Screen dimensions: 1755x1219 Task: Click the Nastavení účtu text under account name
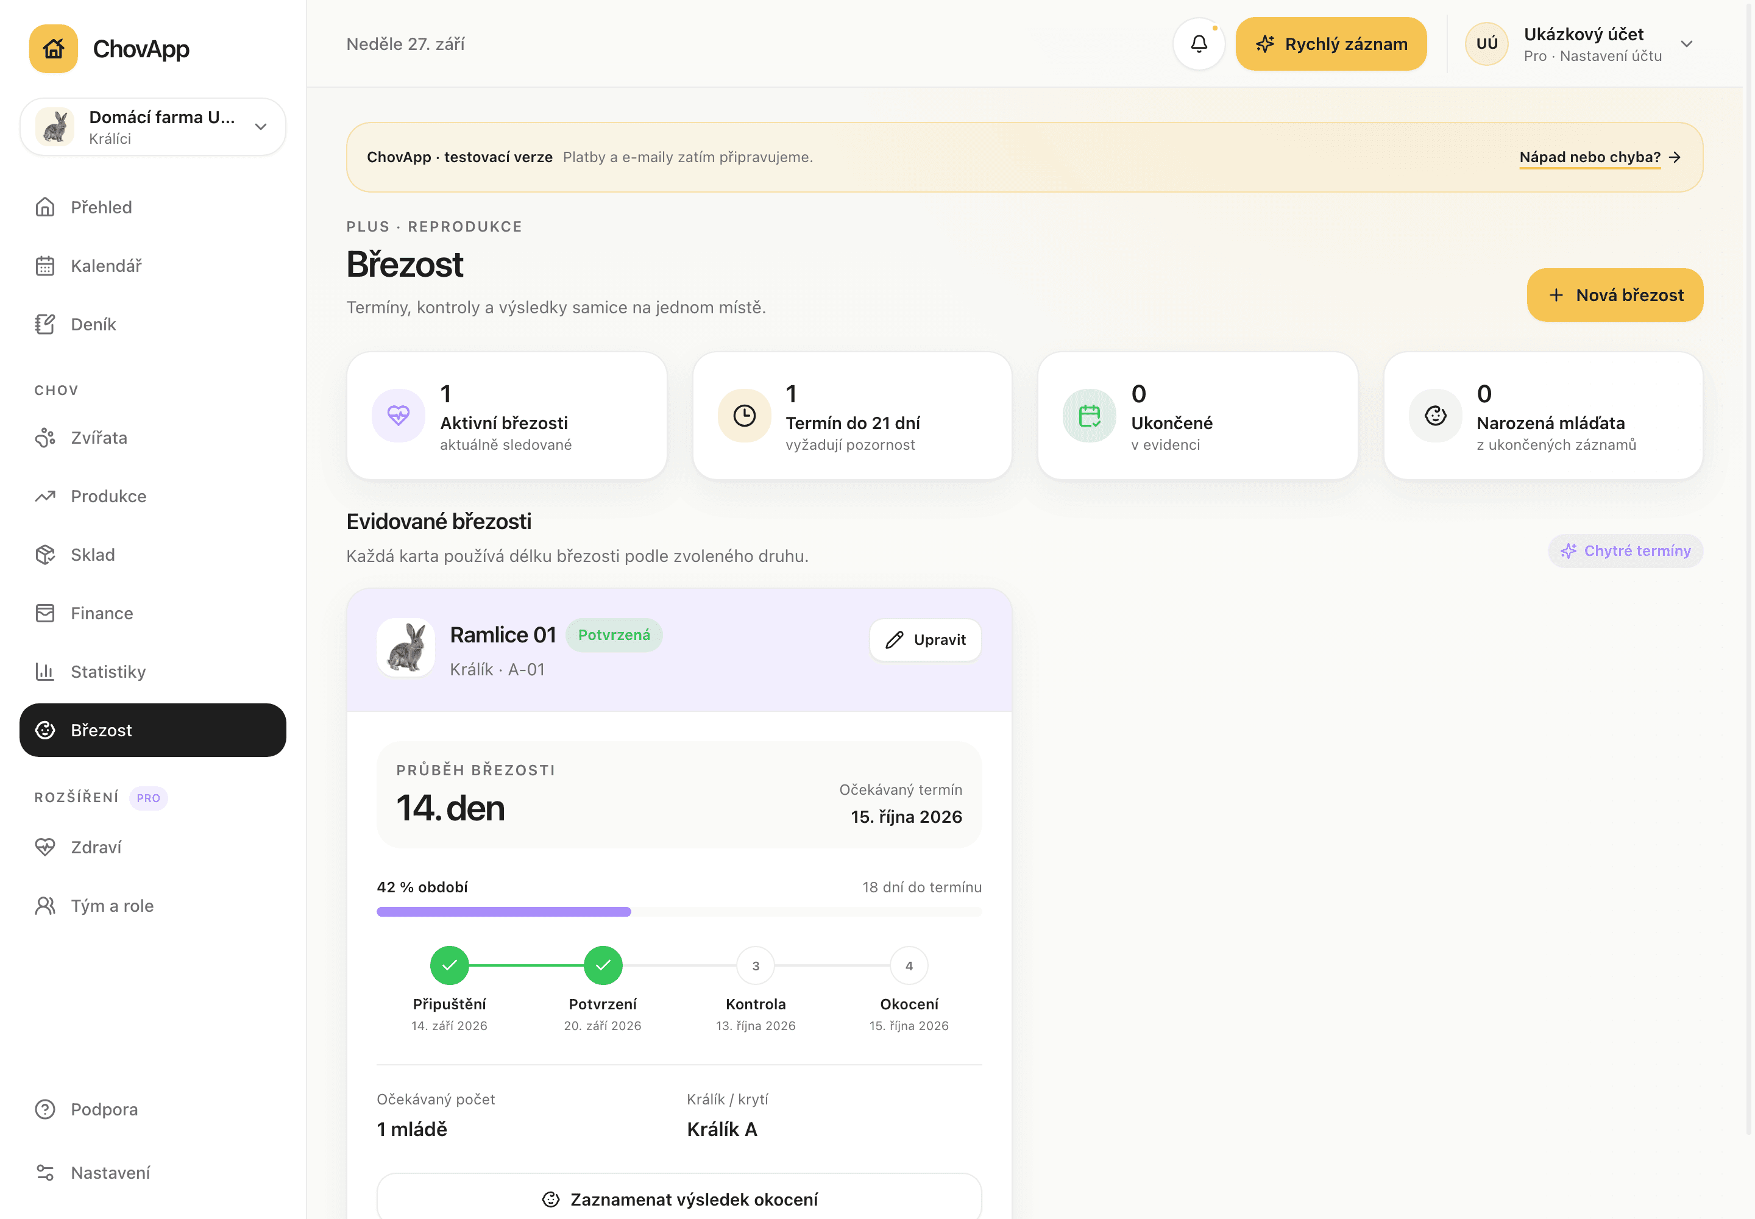(x=1611, y=57)
